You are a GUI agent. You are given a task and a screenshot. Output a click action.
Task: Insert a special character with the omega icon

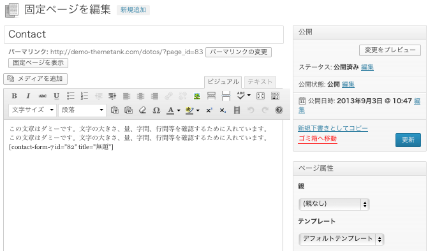(x=156, y=110)
